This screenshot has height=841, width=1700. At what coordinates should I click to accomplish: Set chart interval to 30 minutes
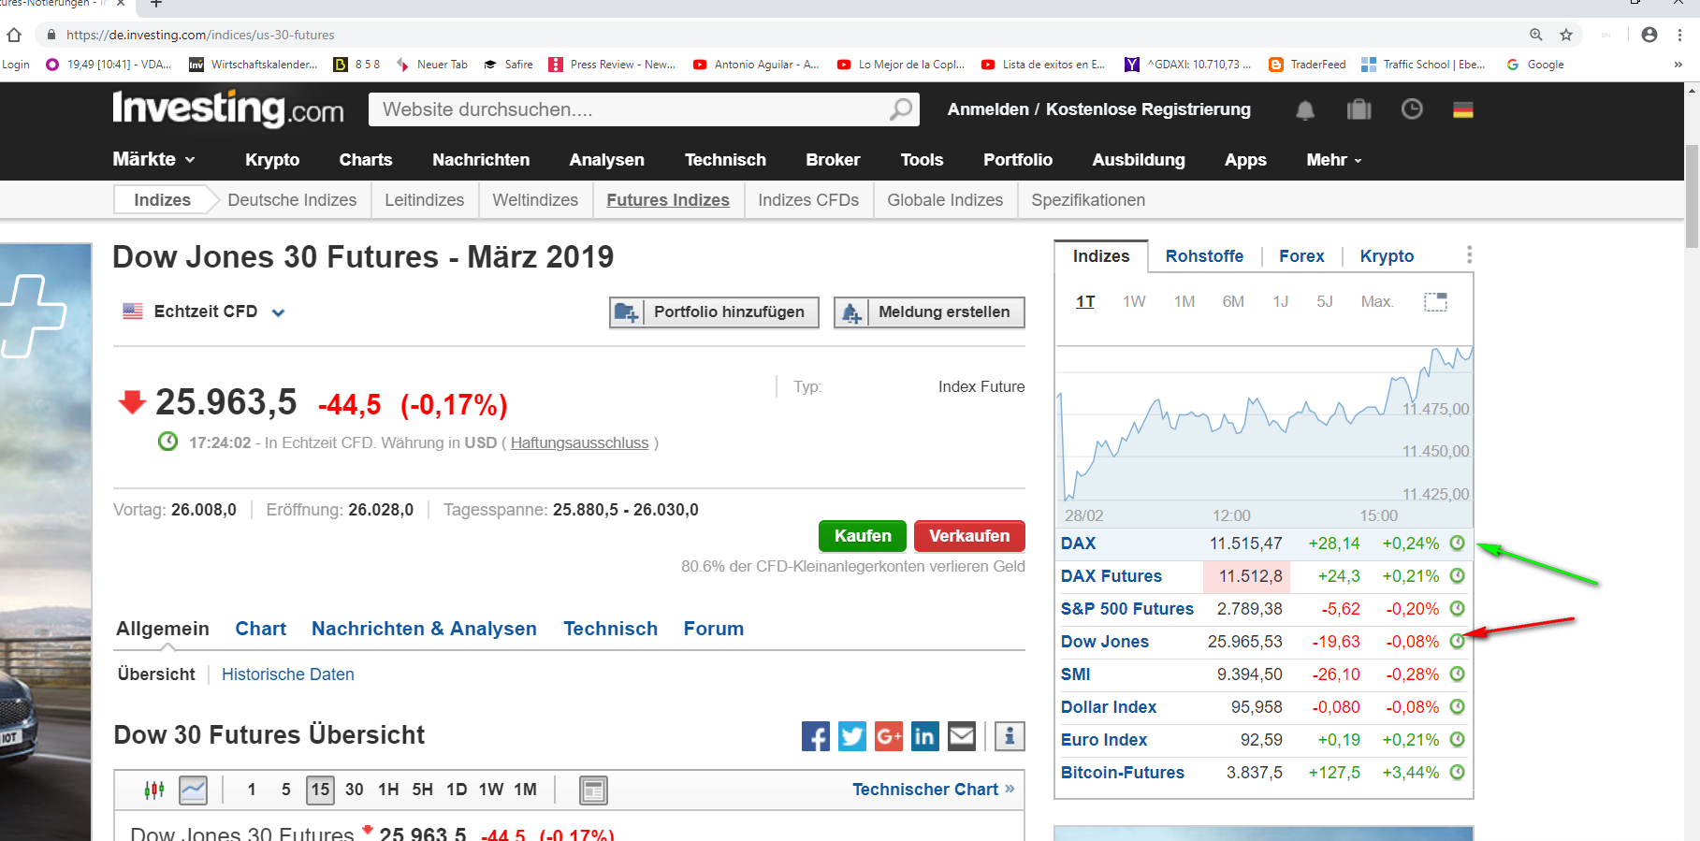tap(354, 790)
